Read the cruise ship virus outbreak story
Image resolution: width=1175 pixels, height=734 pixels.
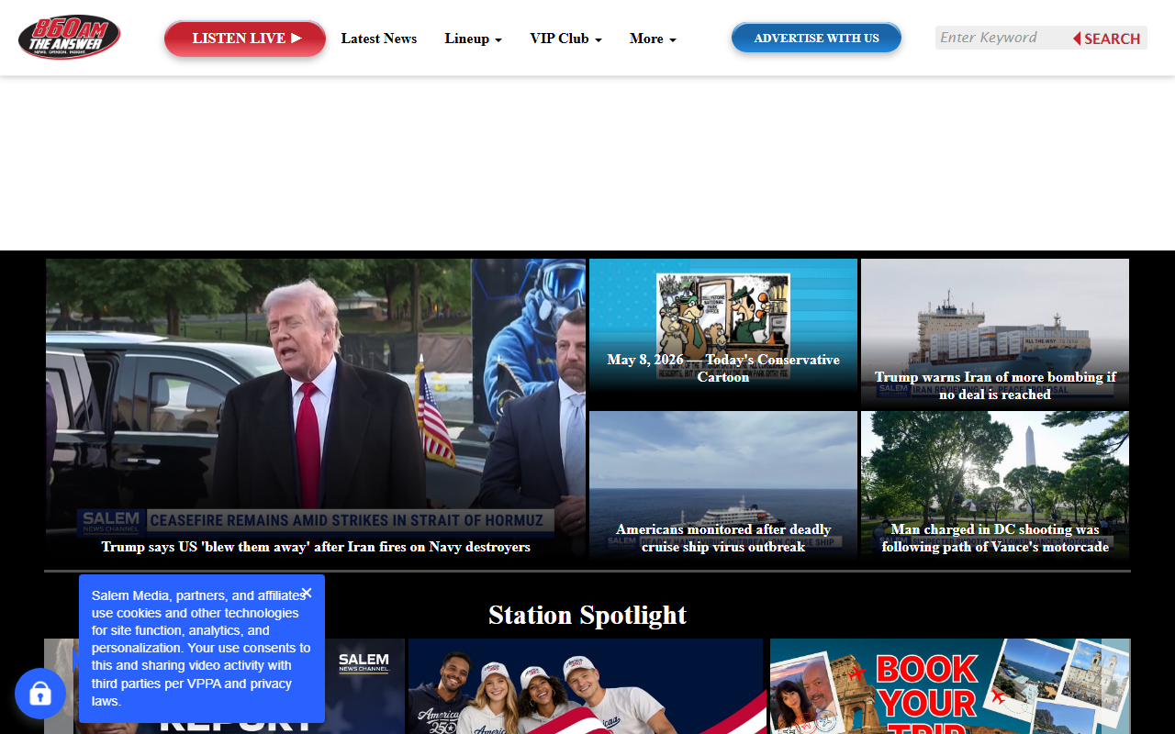click(723, 538)
